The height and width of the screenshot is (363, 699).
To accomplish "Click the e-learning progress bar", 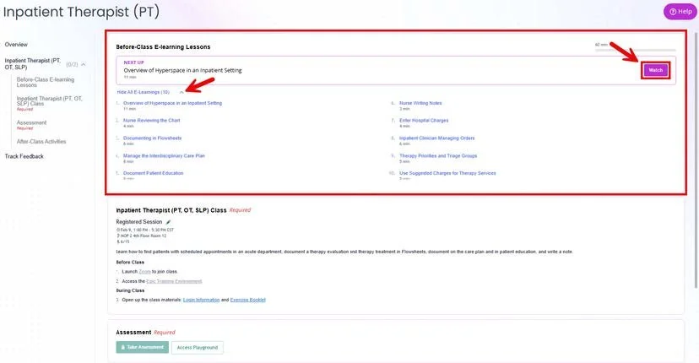I will tap(635, 50).
